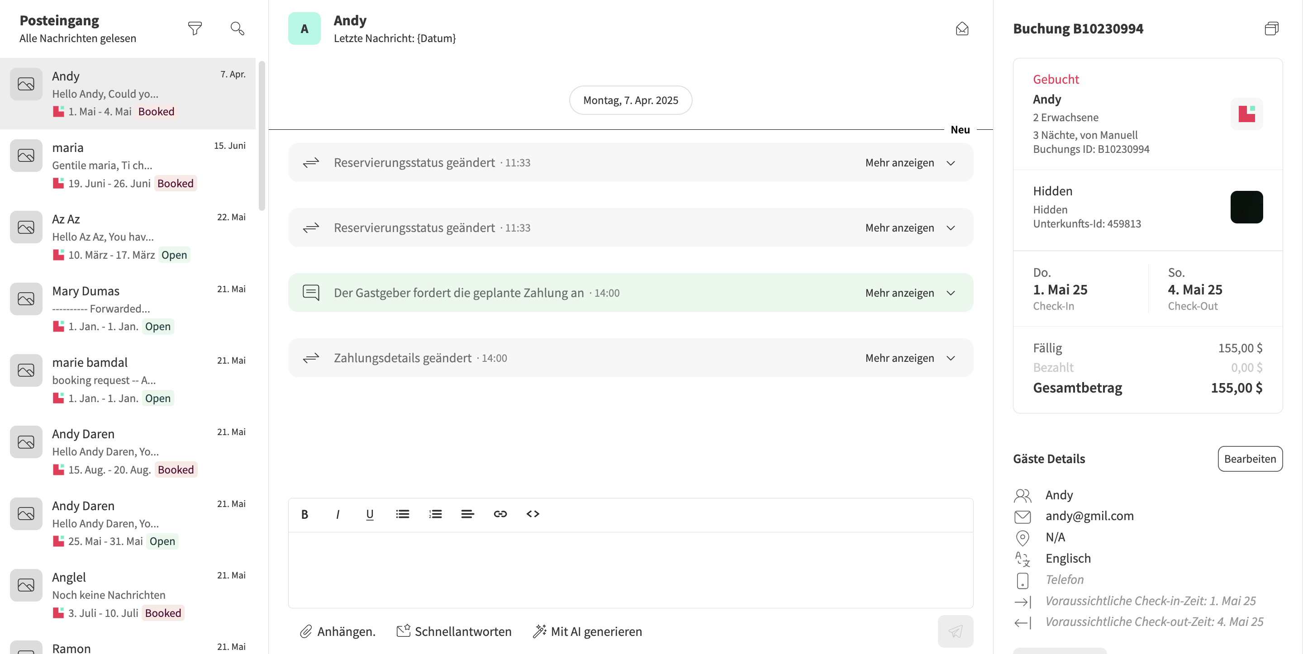Generate a reply with AI

click(587, 631)
